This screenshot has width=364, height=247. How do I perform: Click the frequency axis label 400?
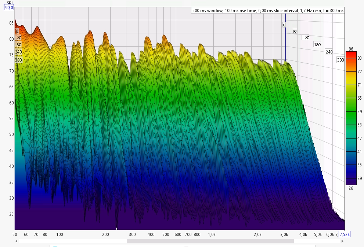(x=151, y=235)
